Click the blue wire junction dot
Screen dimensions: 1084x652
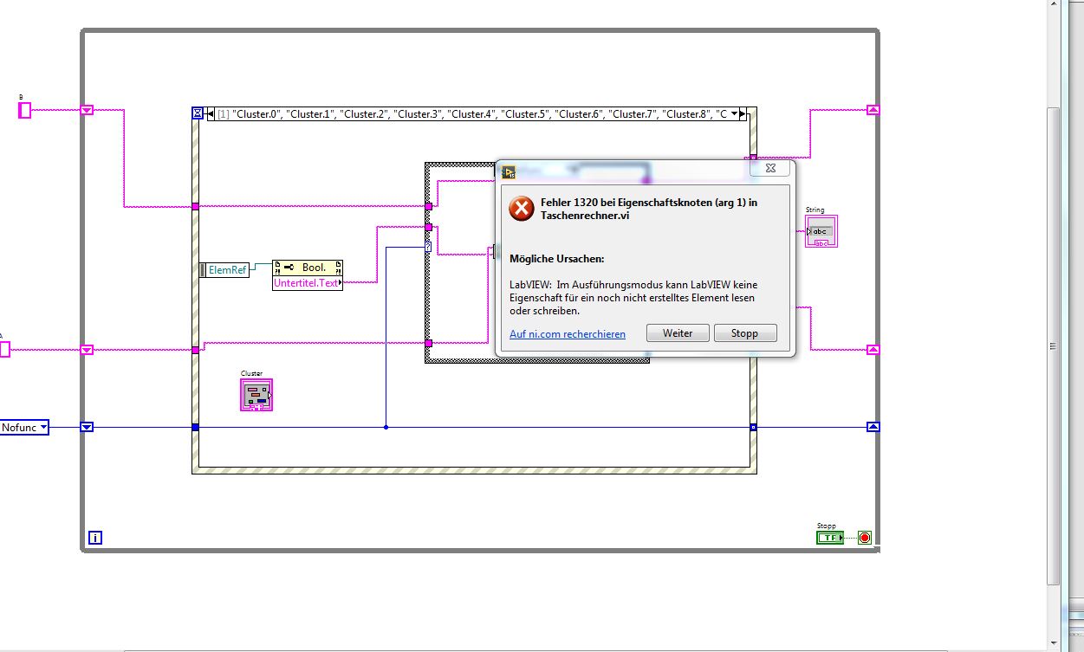(x=386, y=427)
